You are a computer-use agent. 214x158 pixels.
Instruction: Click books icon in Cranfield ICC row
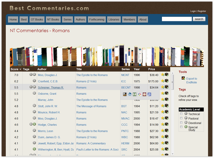click(167, 81)
